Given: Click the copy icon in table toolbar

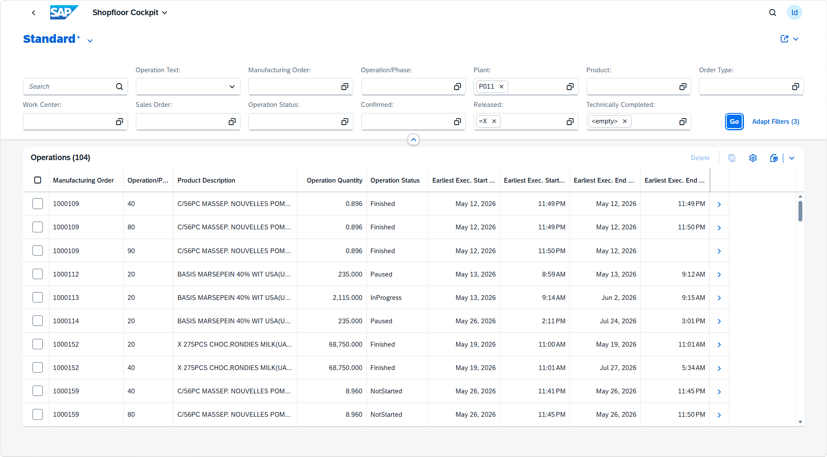Looking at the screenshot, I should (x=732, y=158).
